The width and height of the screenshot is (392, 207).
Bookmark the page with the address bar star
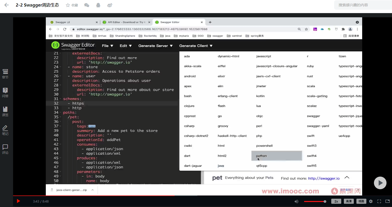point(306,29)
